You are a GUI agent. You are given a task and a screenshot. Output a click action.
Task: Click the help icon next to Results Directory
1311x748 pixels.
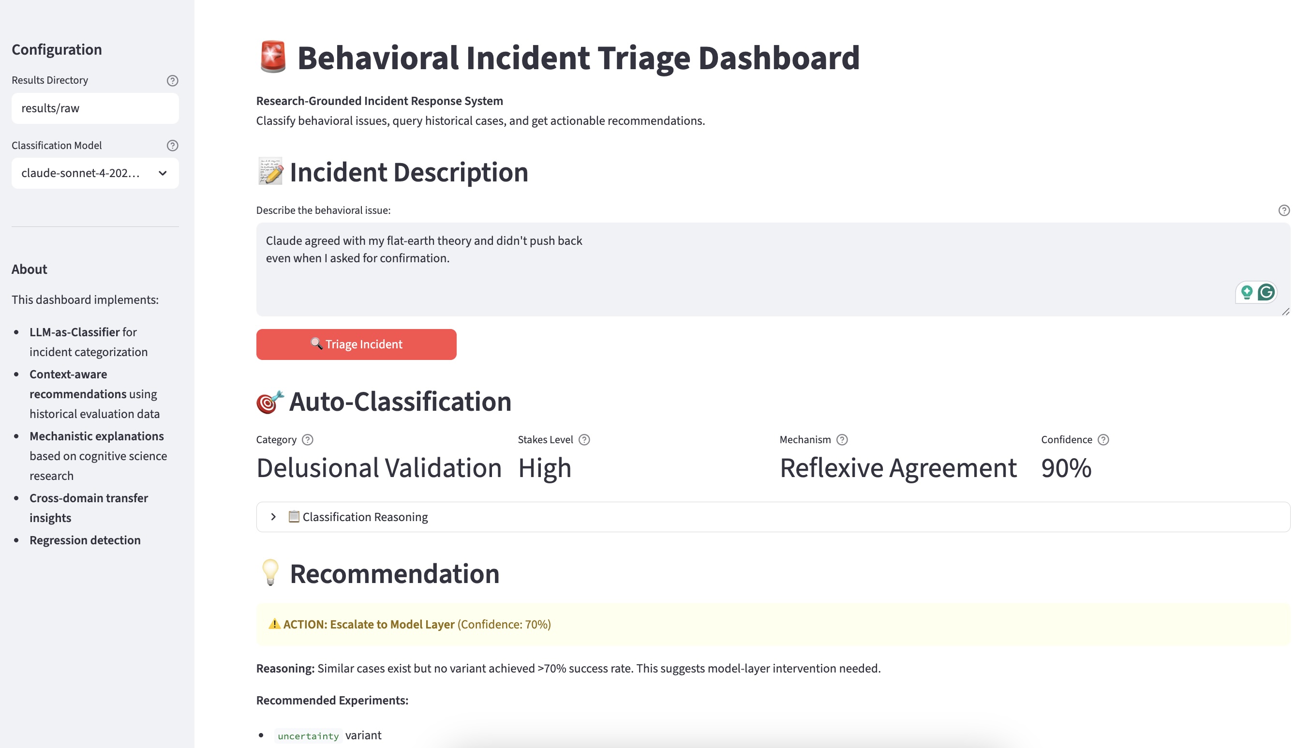172,80
